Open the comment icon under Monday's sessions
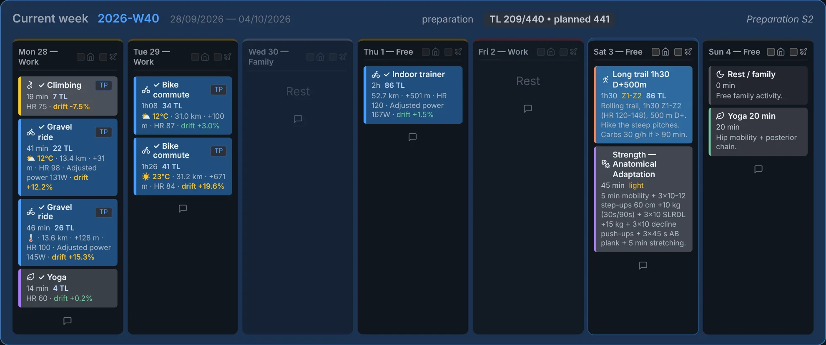The image size is (826, 345). coord(67,321)
